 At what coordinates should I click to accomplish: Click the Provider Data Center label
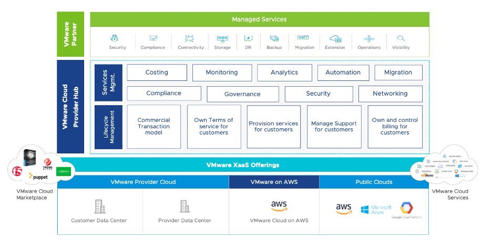pyautogui.click(x=184, y=220)
